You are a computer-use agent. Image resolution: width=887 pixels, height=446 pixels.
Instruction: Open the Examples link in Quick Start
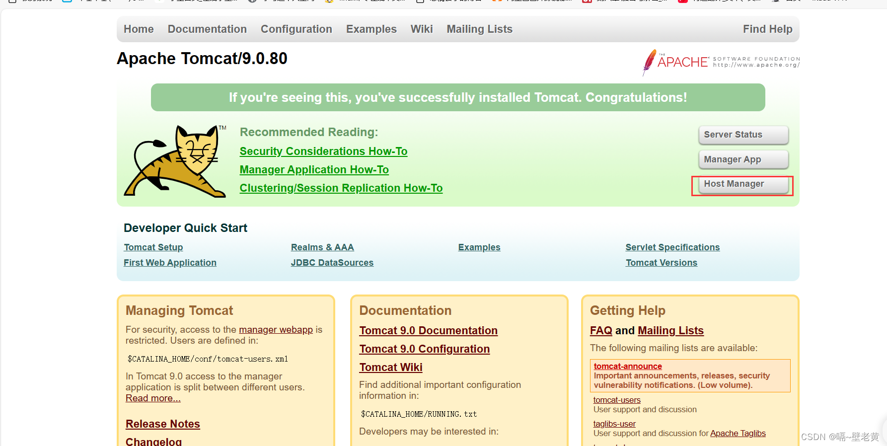pos(479,247)
